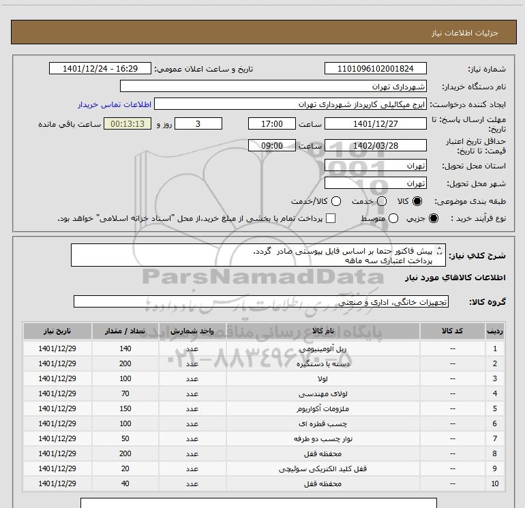Screen dimensions: 525x508
Task: Click the ردیف column header
Action: point(495,331)
